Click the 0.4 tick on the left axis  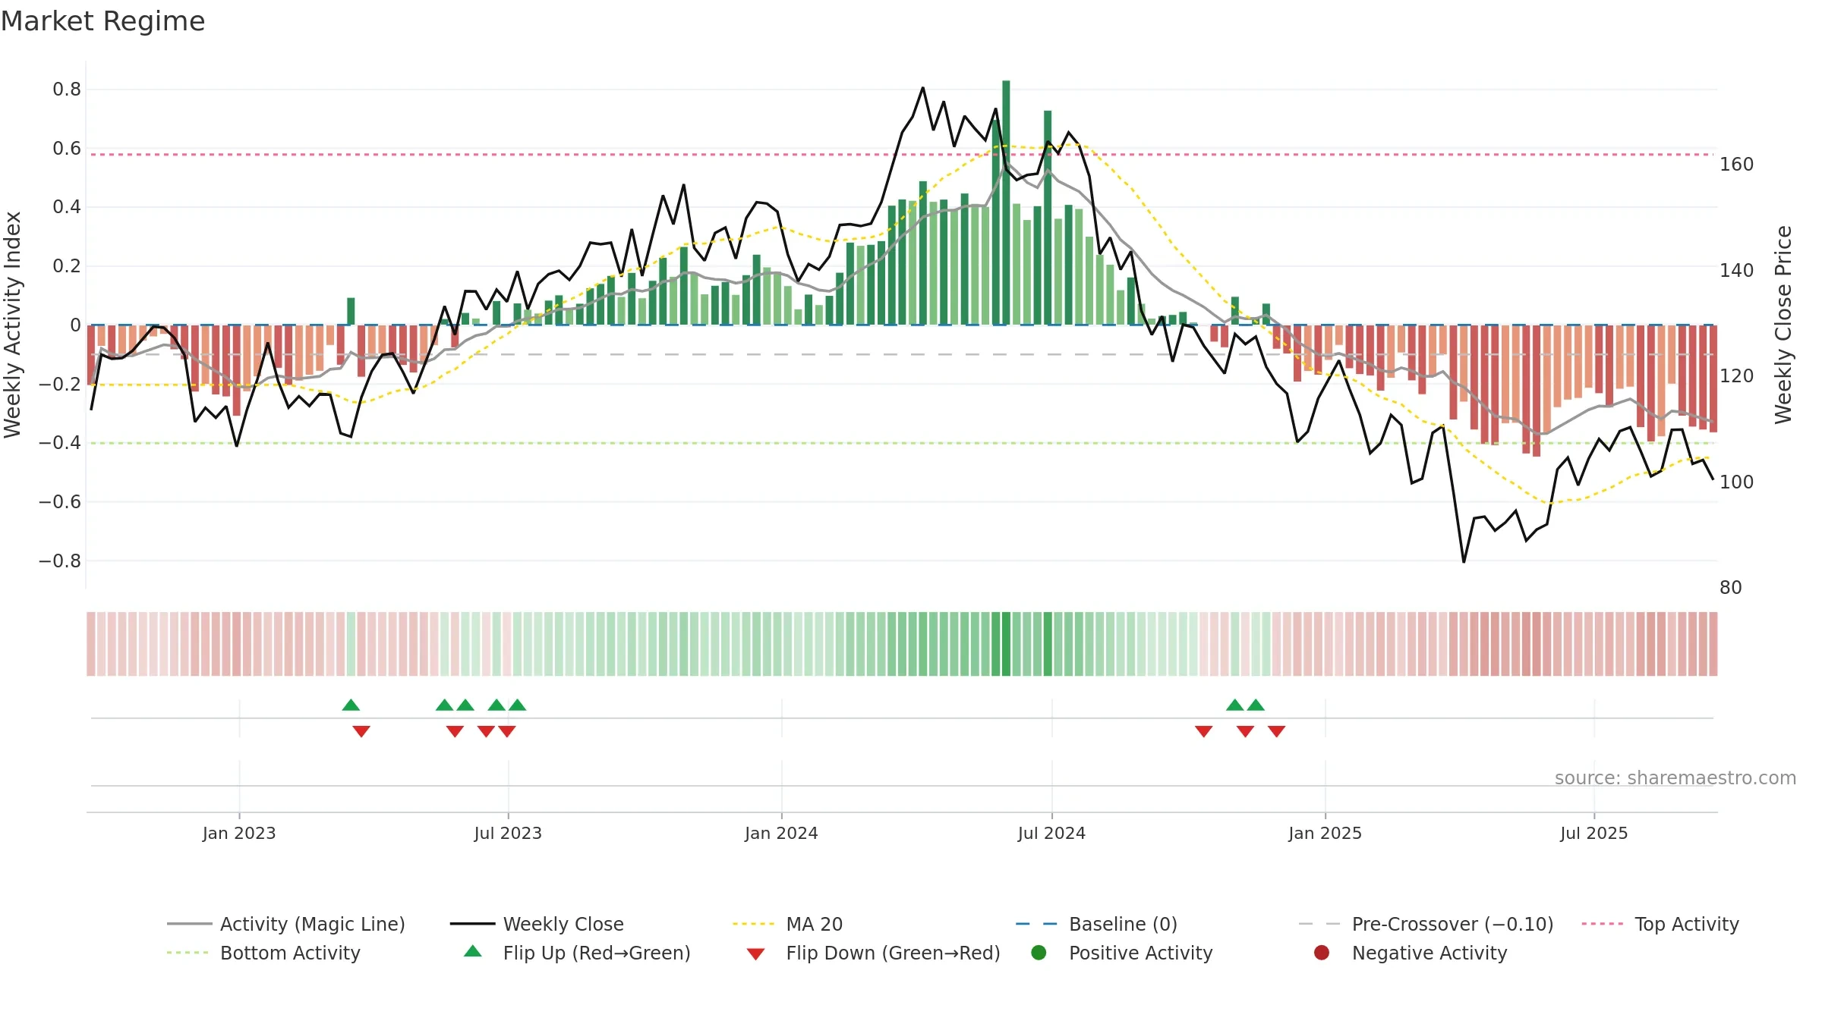pyautogui.click(x=67, y=207)
